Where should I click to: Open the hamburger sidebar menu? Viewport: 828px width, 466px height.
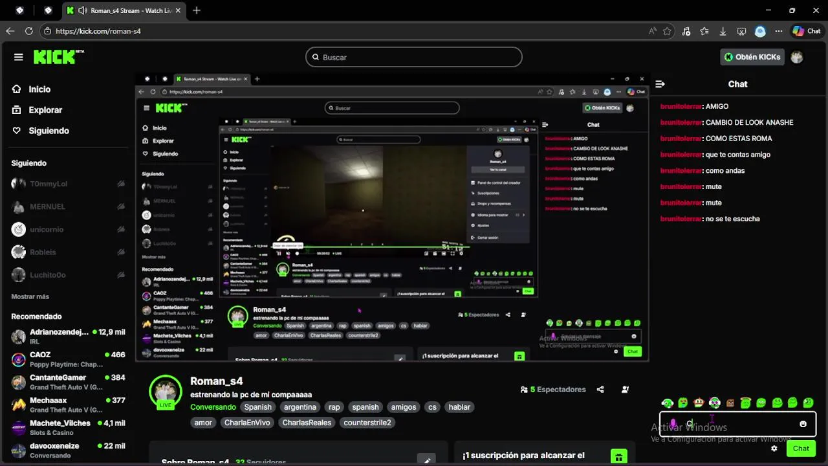tap(19, 57)
